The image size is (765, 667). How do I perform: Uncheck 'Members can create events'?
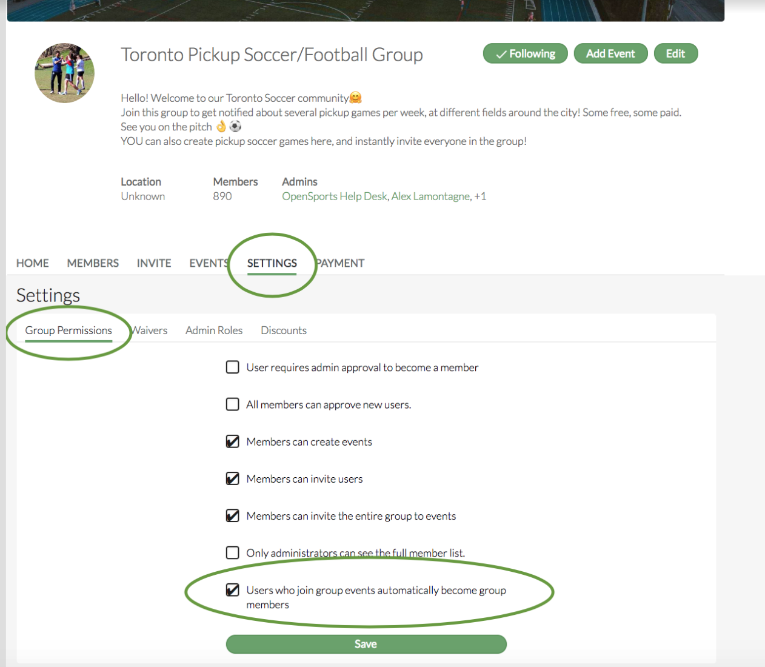pos(233,442)
